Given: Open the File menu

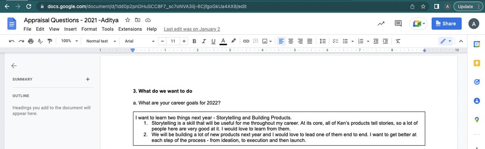Looking at the screenshot, I should click(27, 29).
